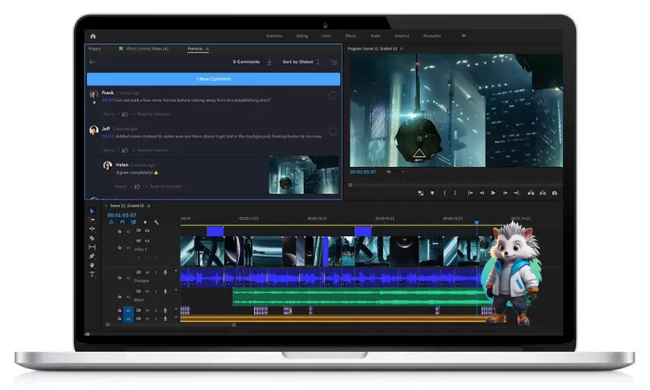Open the Fit zoom level dropdown
Image resolution: width=650 pixels, height=390 pixels.
click(394, 171)
